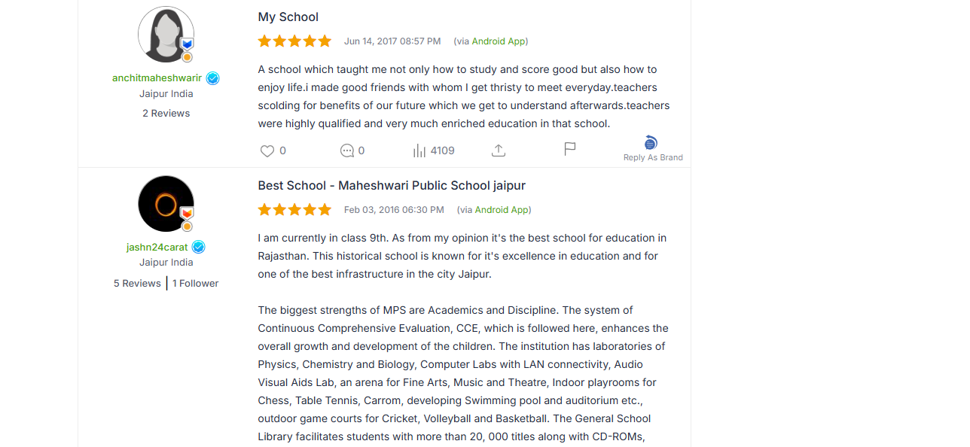The width and height of the screenshot is (970, 447).
Task: Open the view statistics bar chart icon
Action: tap(419, 151)
